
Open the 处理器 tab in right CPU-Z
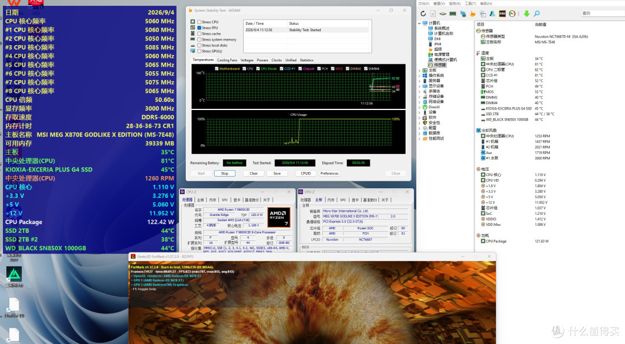point(306,200)
